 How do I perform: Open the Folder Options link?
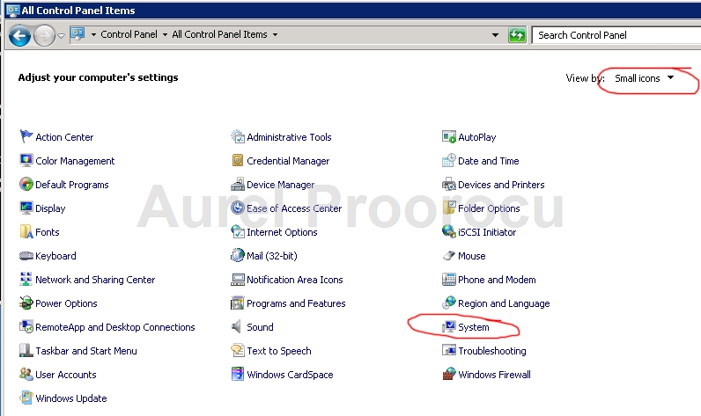point(489,208)
